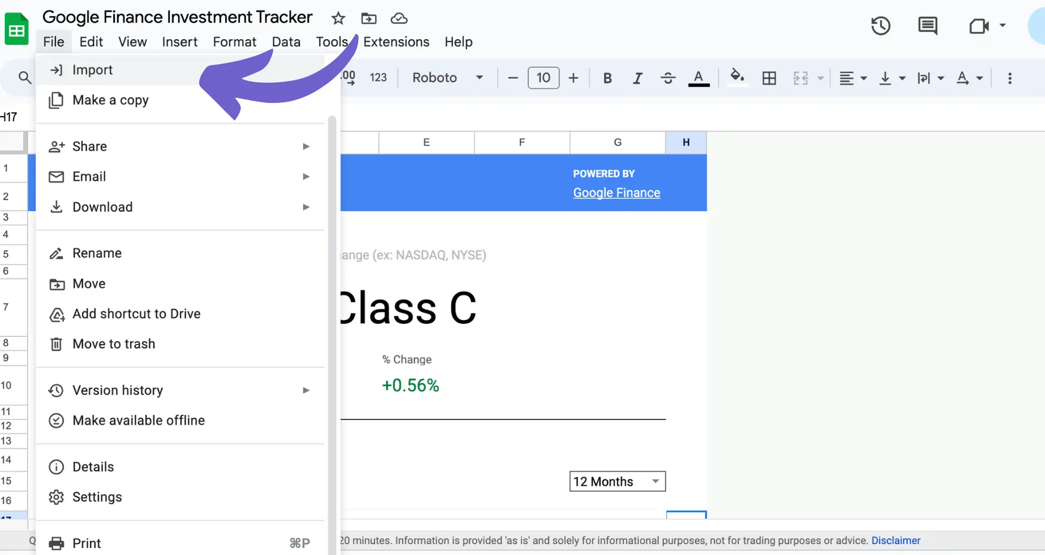
Task: Open the 123 number format menu
Action: point(378,78)
